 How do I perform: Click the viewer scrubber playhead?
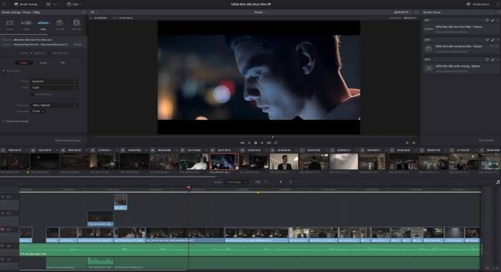click(273, 137)
